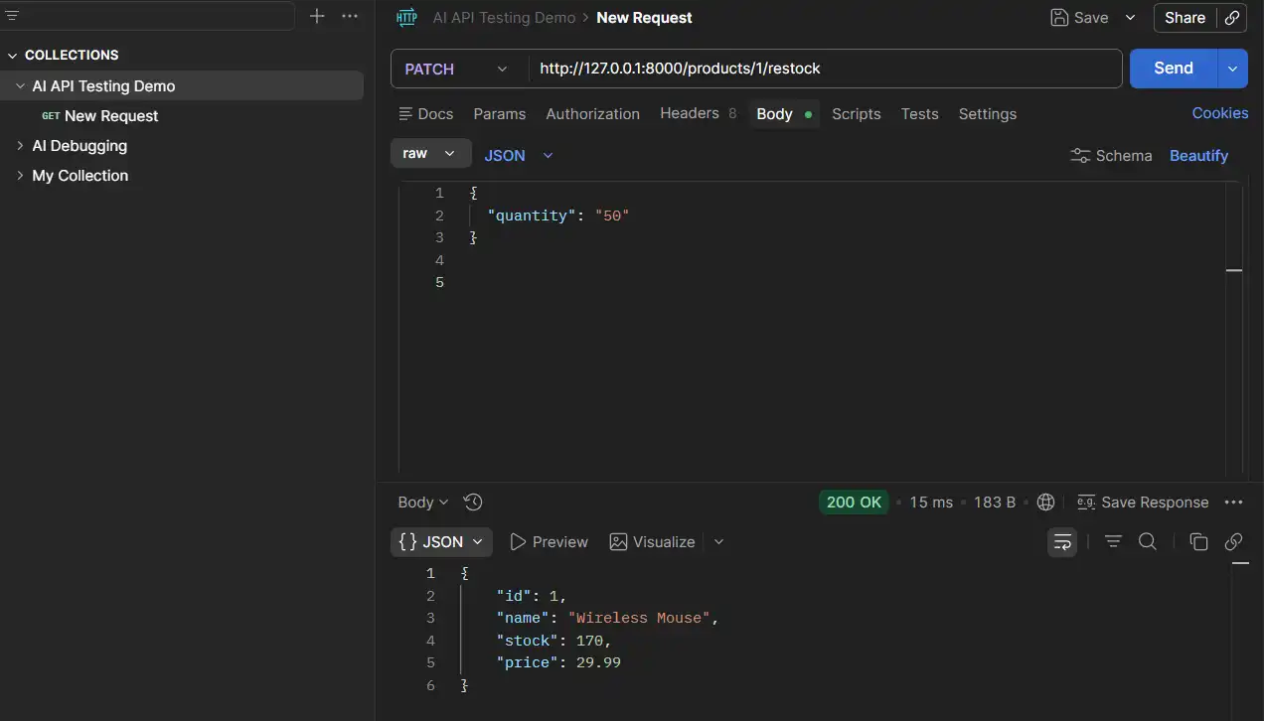Toggle line wrapping in the response viewer
This screenshot has width=1264, height=721.
click(x=1061, y=541)
